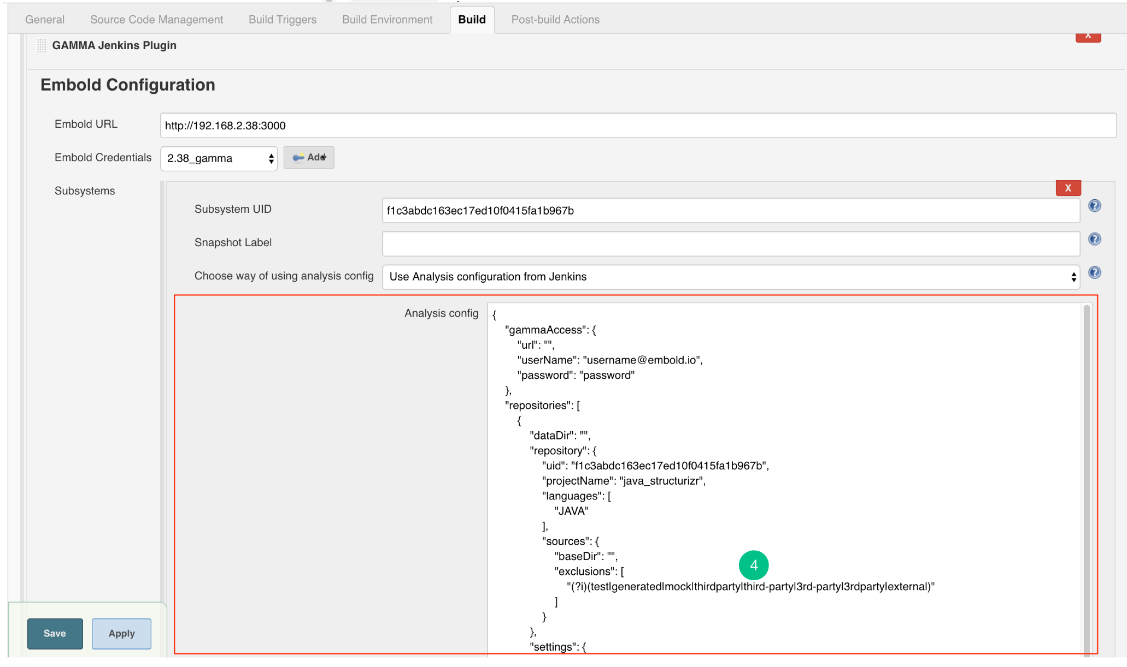
Task: Click the Embold URL input field
Action: pos(638,126)
